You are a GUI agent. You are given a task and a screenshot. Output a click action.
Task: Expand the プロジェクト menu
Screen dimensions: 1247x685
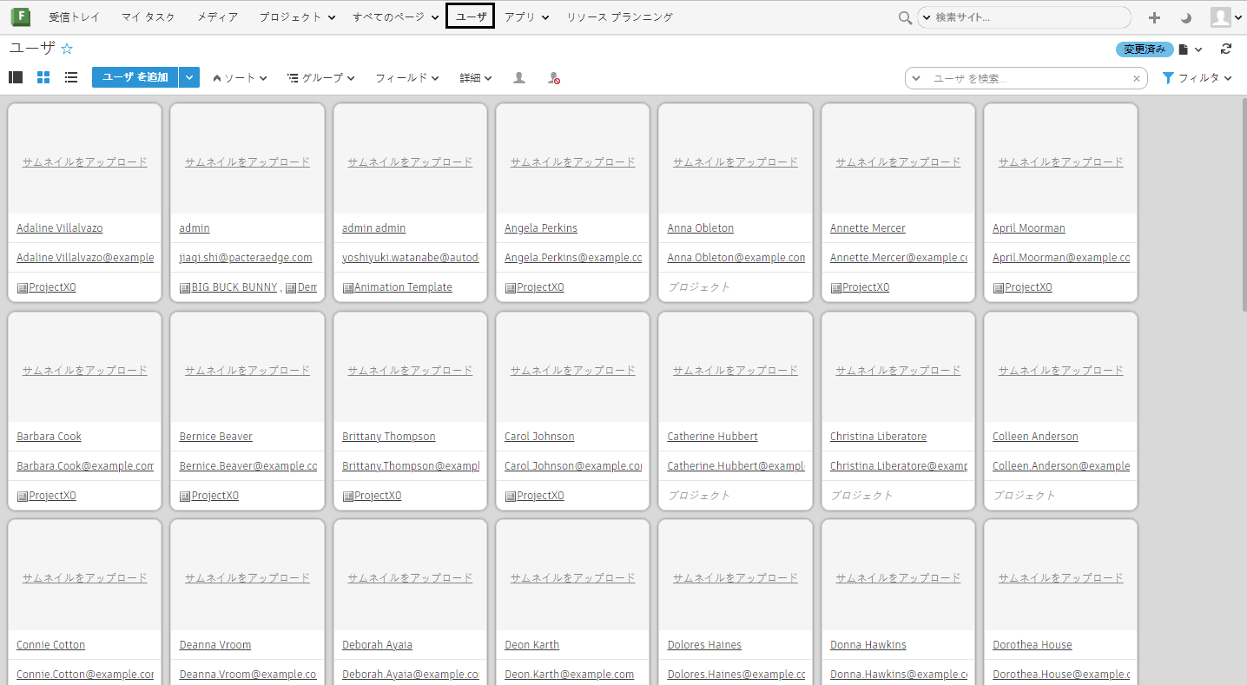[298, 17]
